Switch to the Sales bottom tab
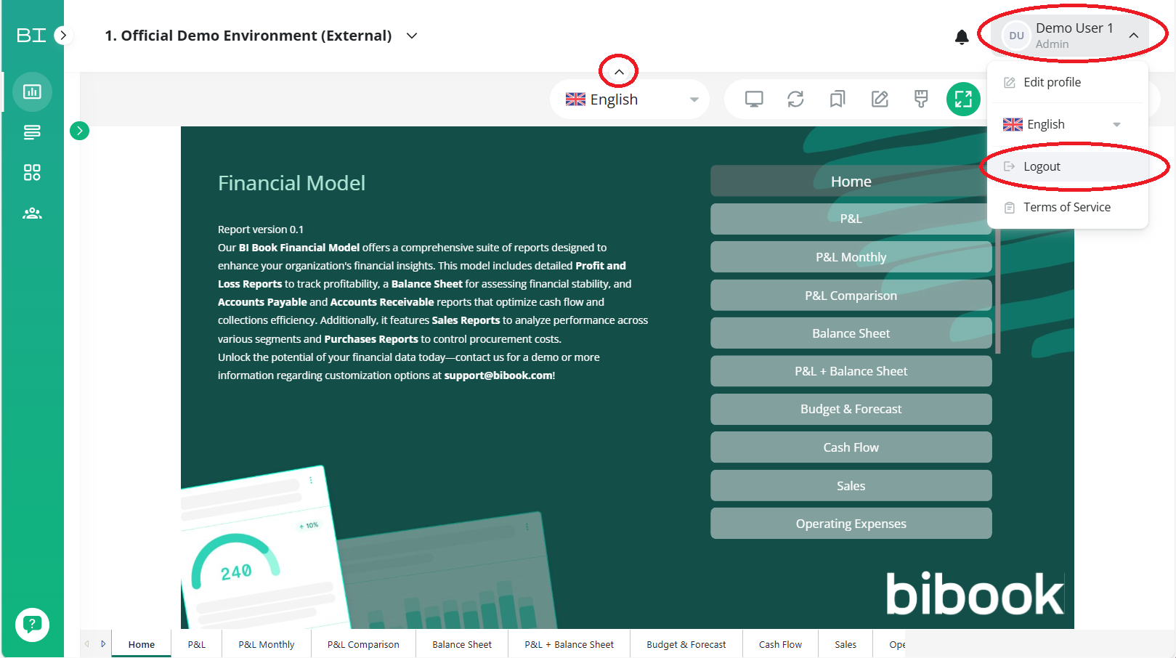 [845, 644]
